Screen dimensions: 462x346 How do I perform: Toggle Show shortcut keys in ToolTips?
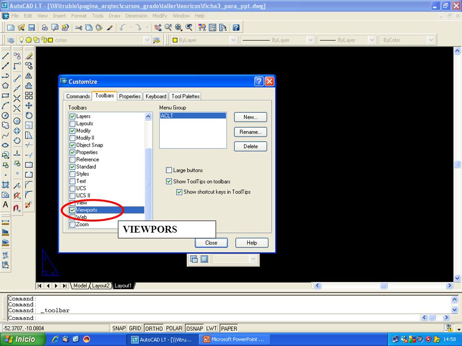(179, 192)
